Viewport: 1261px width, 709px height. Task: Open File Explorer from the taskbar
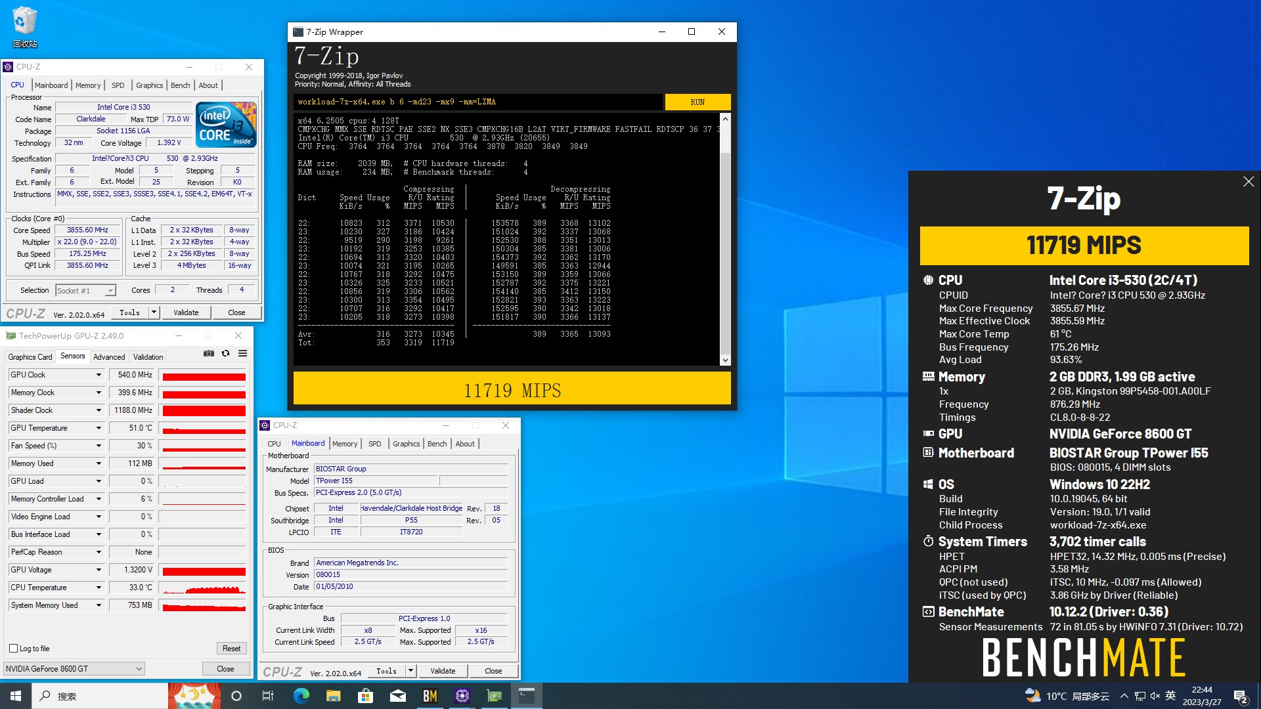click(x=333, y=696)
